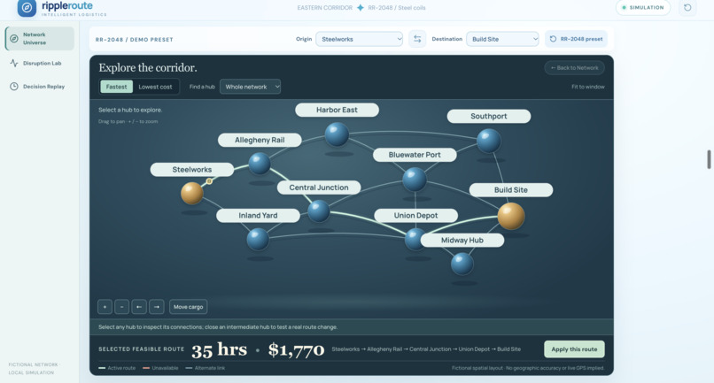The image size is (714, 383).
Task: Open the Origin Steelworks dropdown
Action: point(360,39)
